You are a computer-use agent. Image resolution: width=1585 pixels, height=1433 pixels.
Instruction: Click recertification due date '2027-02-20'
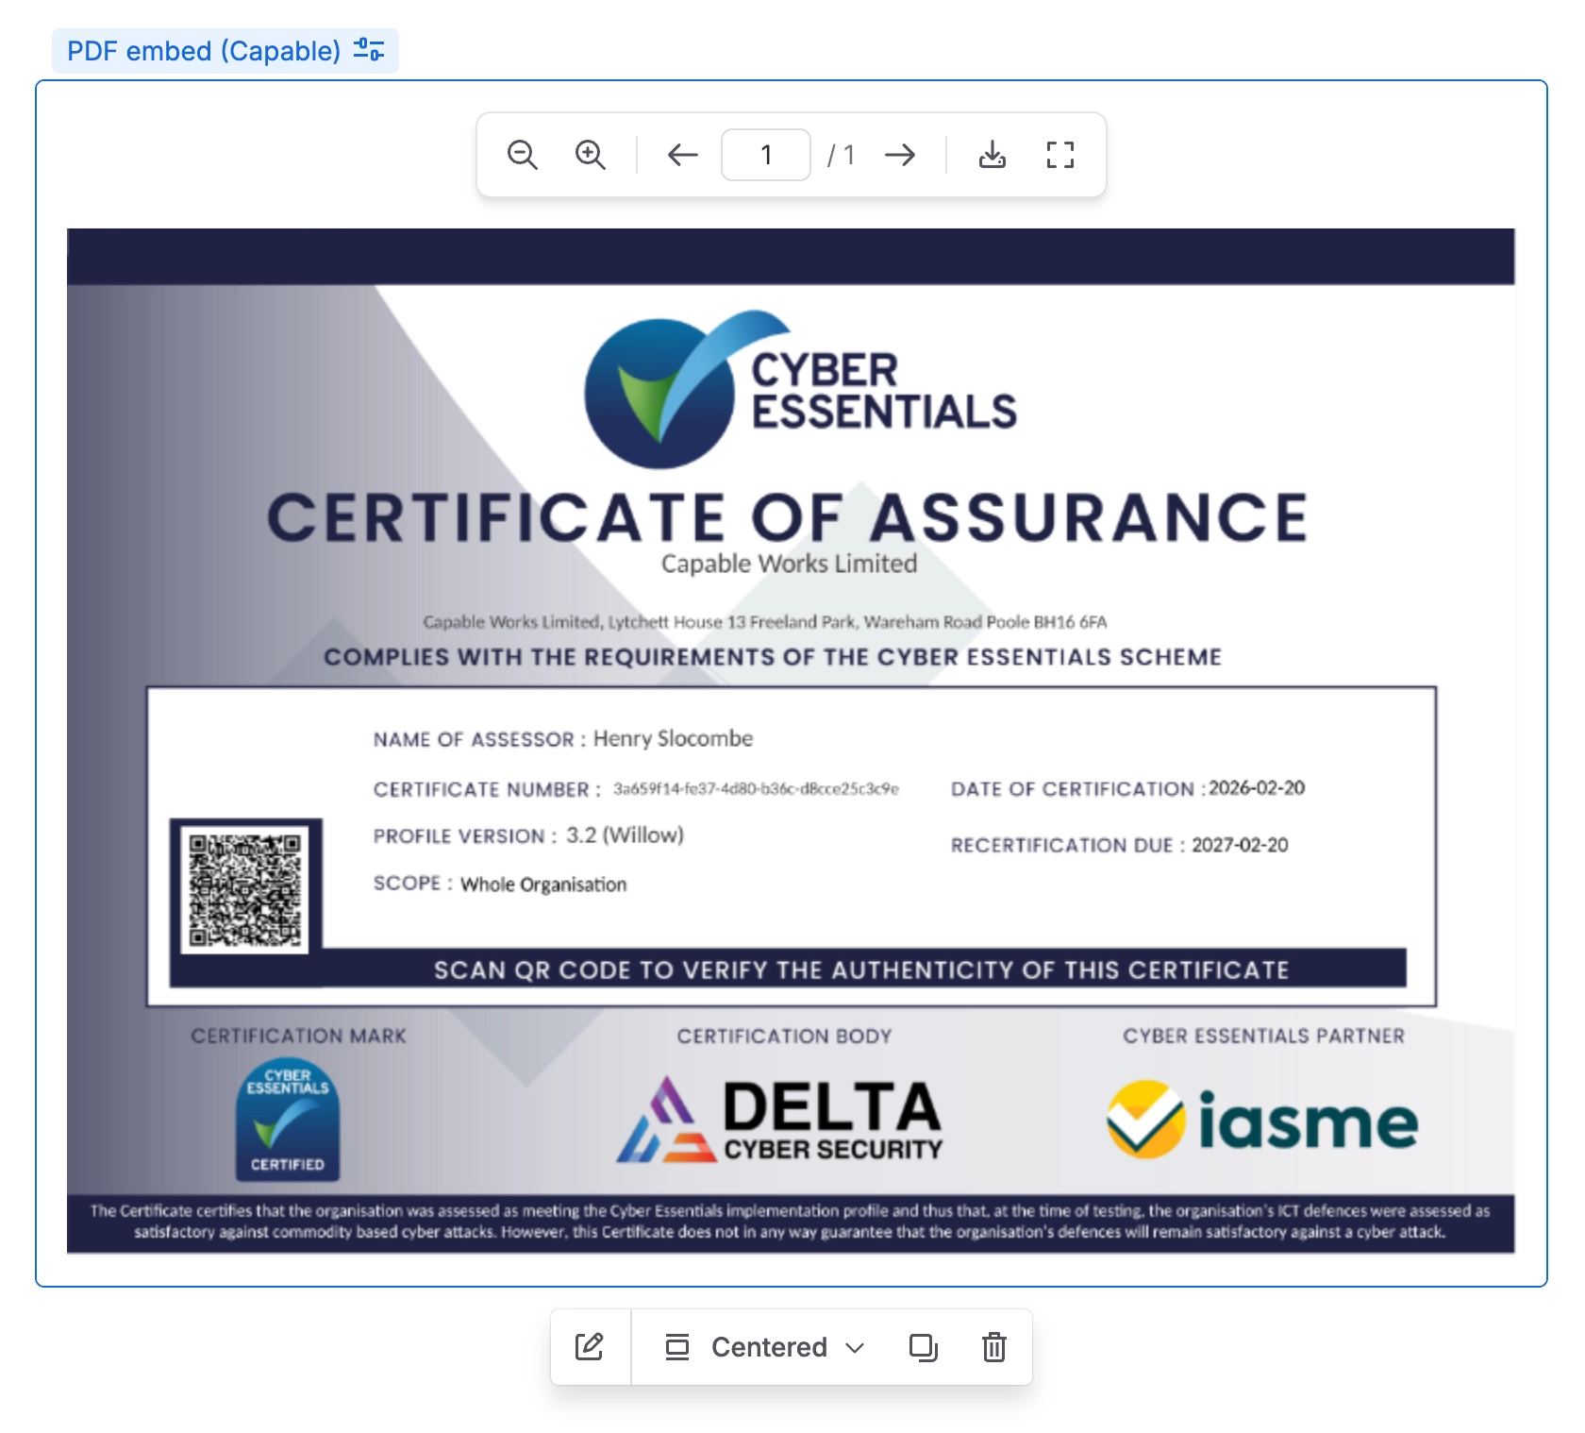[1240, 845]
